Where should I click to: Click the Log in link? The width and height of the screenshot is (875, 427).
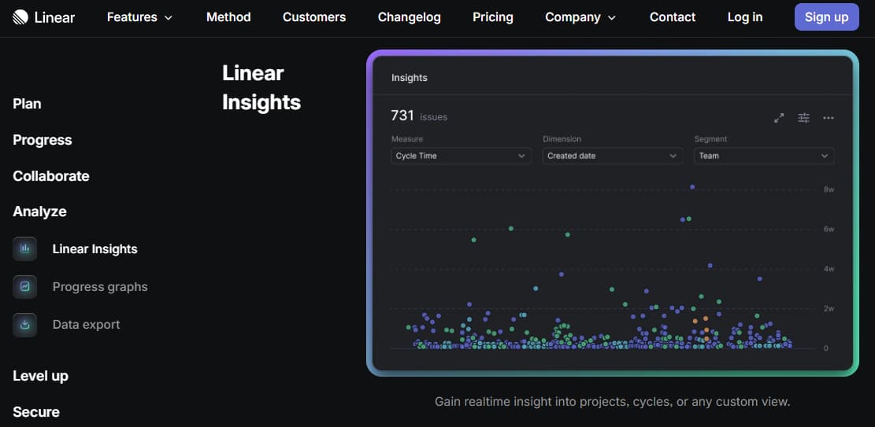click(745, 17)
